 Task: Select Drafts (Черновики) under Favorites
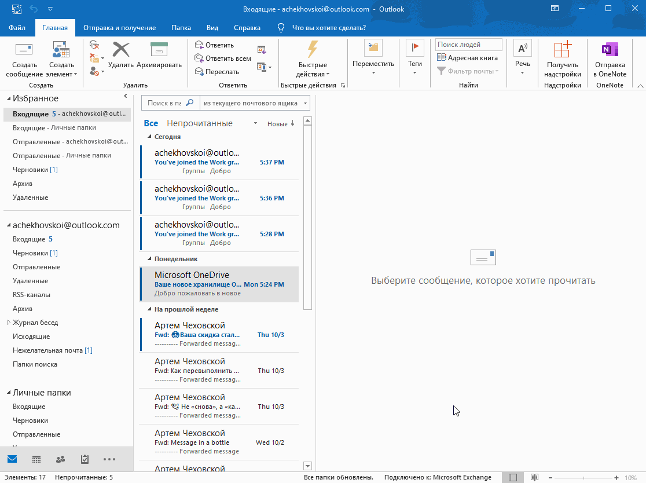point(35,169)
